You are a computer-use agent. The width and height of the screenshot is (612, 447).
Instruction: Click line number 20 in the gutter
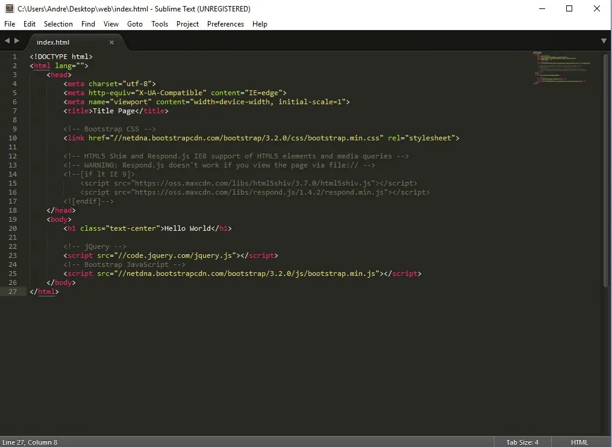pyautogui.click(x=13, y=228)
